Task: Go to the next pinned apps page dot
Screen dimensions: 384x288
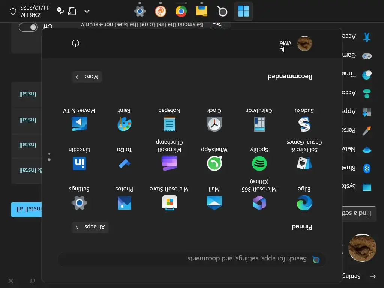Action: [49, 154]
